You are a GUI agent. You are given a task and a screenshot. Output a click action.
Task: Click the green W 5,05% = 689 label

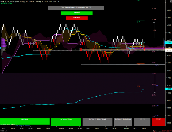(6, 3)
